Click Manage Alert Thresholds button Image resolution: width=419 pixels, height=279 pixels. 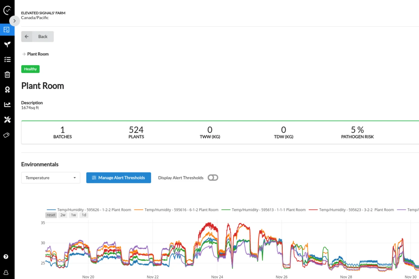118,178
